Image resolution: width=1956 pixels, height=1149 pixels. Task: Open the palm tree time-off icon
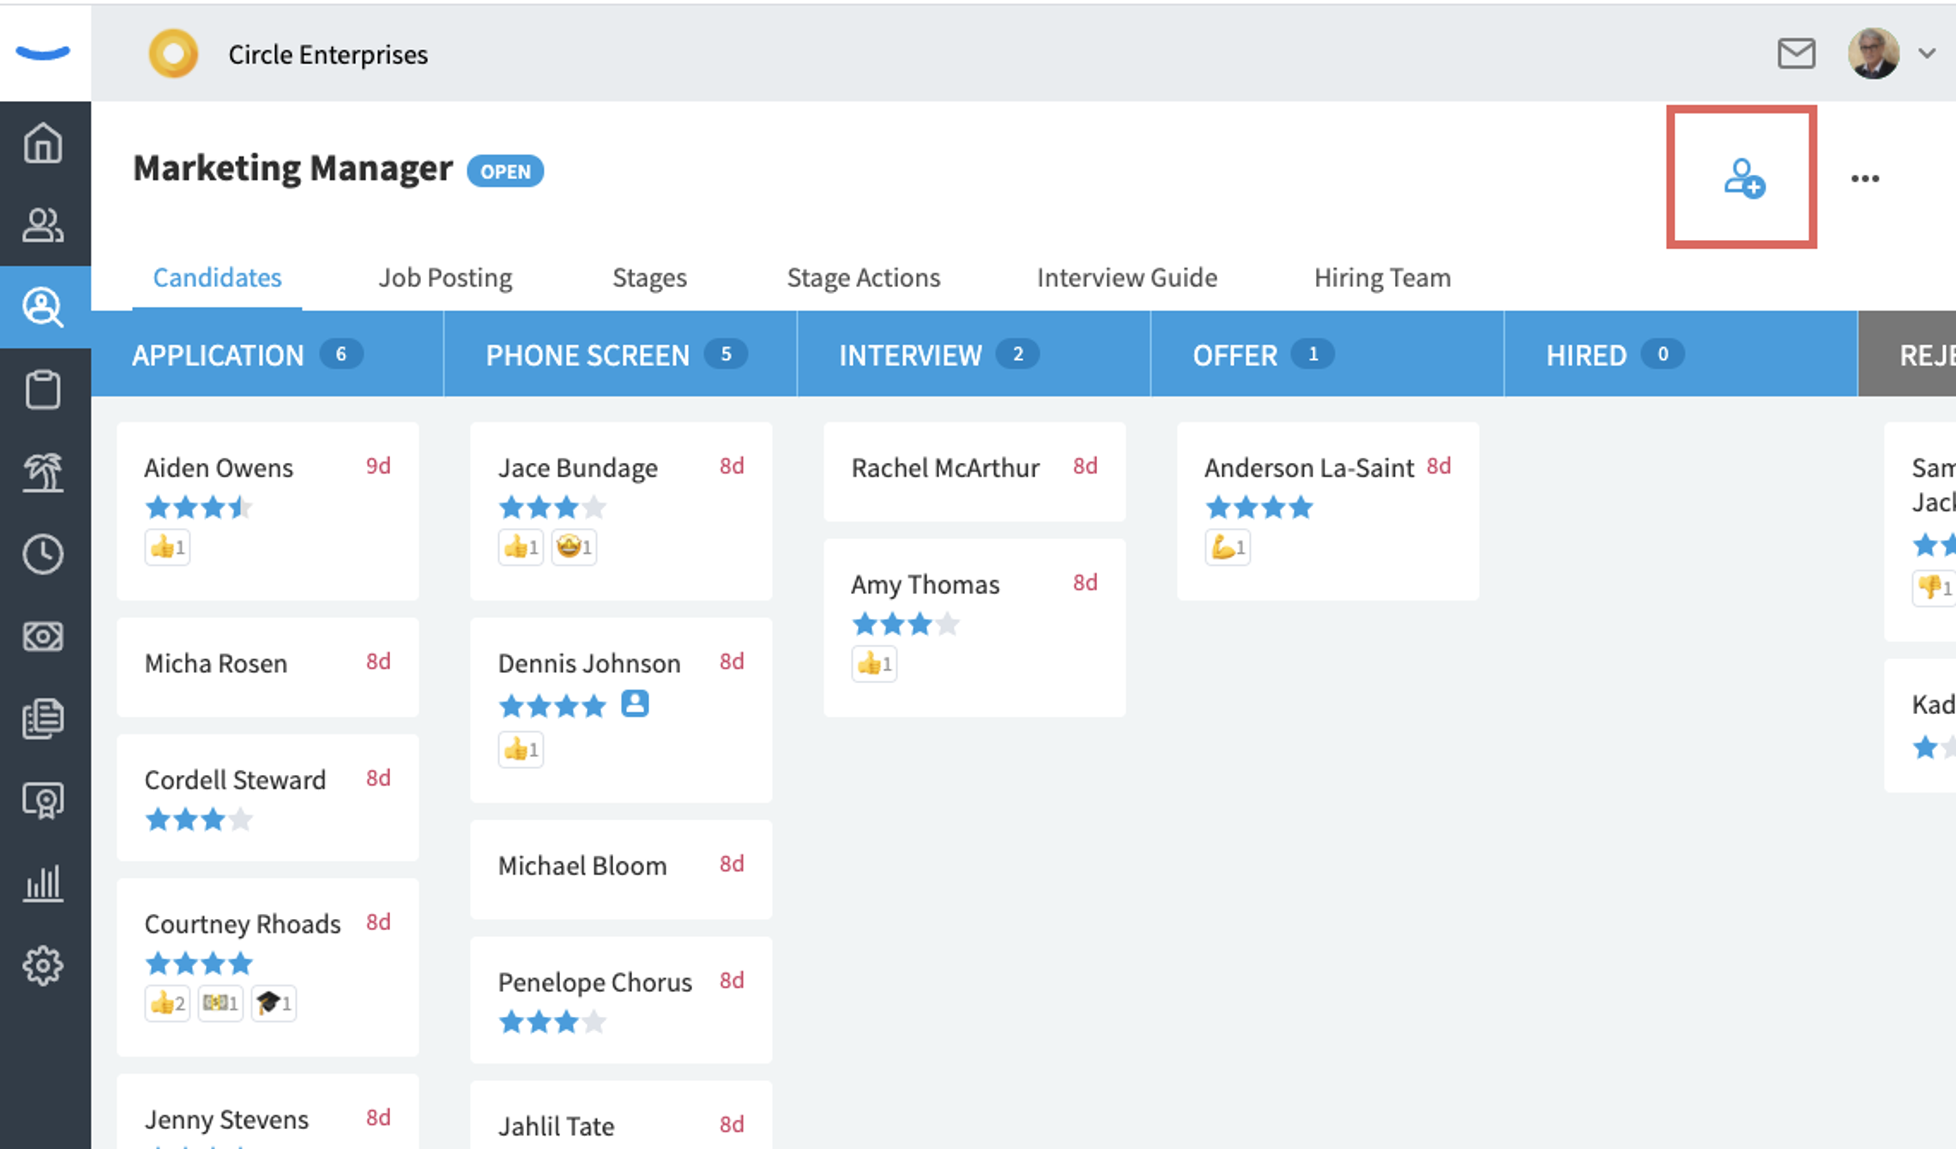(x=43, y=472)
